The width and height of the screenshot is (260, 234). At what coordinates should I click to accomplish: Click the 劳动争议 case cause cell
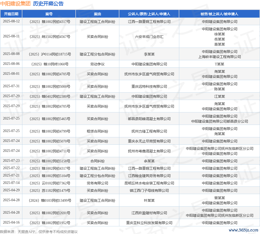pyautogui.click(x=97, y=64)
